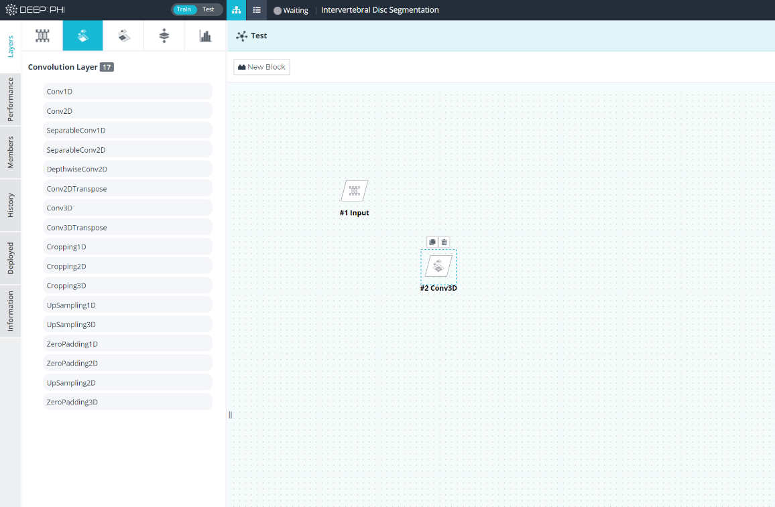This screenshot has width=775, height=507.
Task: Select the ZeroPadding2D layer
Action: coord(127,363)
